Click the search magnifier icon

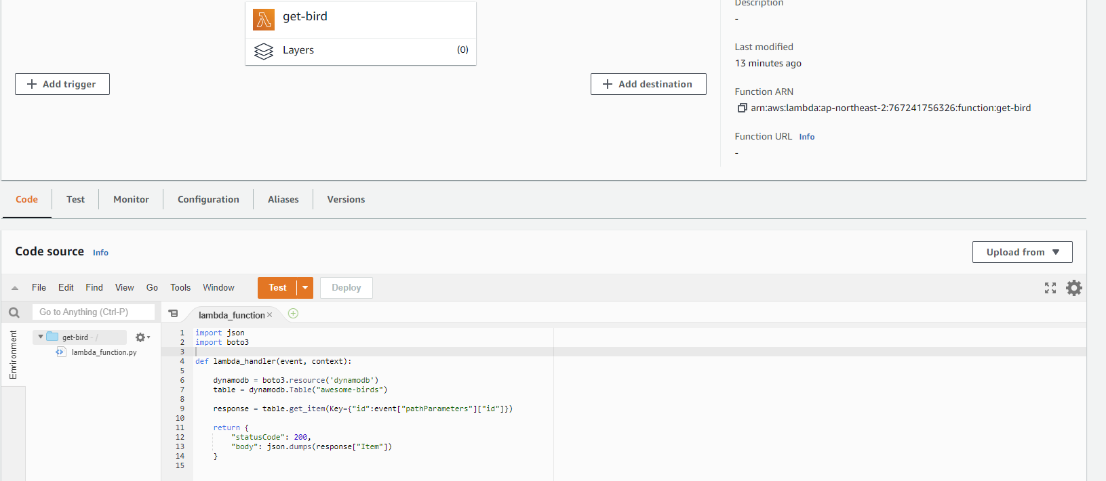[x=14, y=312]
